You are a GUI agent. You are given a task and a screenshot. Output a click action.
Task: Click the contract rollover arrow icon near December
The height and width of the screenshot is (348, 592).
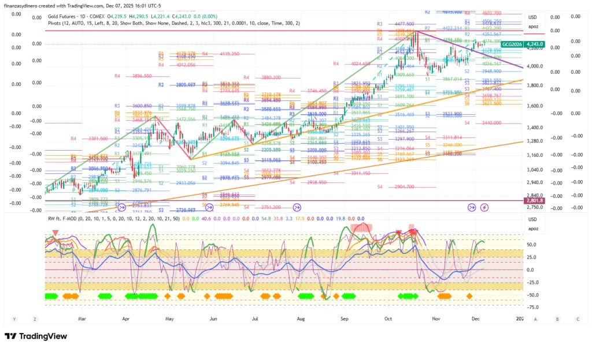pyautogui.click(x=472, y=207)
